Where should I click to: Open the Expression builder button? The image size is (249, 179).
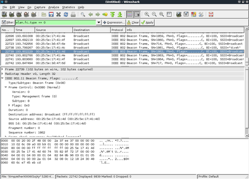pos(114,22)
